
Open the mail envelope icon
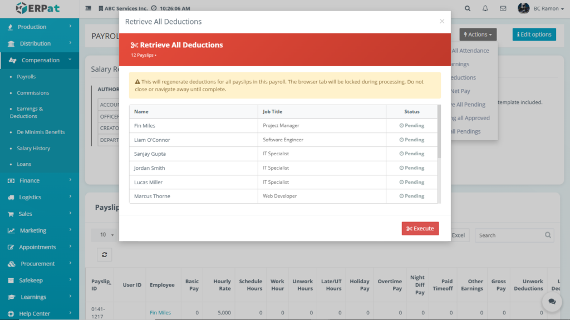pyautogui.click(x=503, y=8)
